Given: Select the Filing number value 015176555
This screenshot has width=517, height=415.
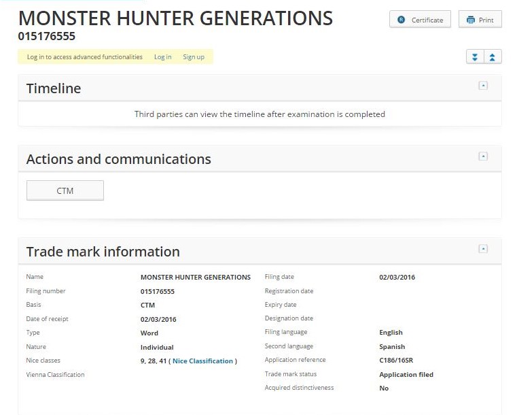Looking at the screenshot, I should click(158, 292).
